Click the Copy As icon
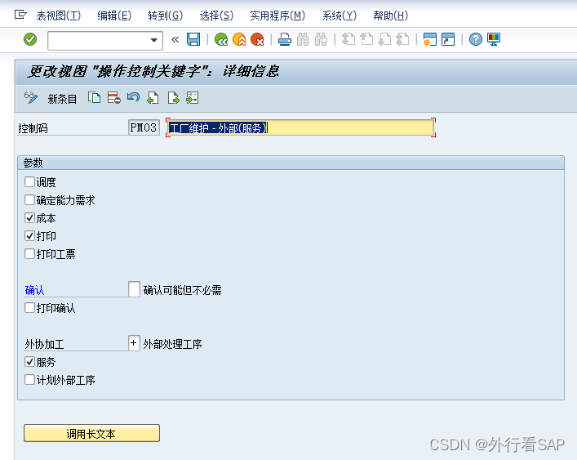Image resolution: width=577 pixels, height=460 pixels. [94, 98]
